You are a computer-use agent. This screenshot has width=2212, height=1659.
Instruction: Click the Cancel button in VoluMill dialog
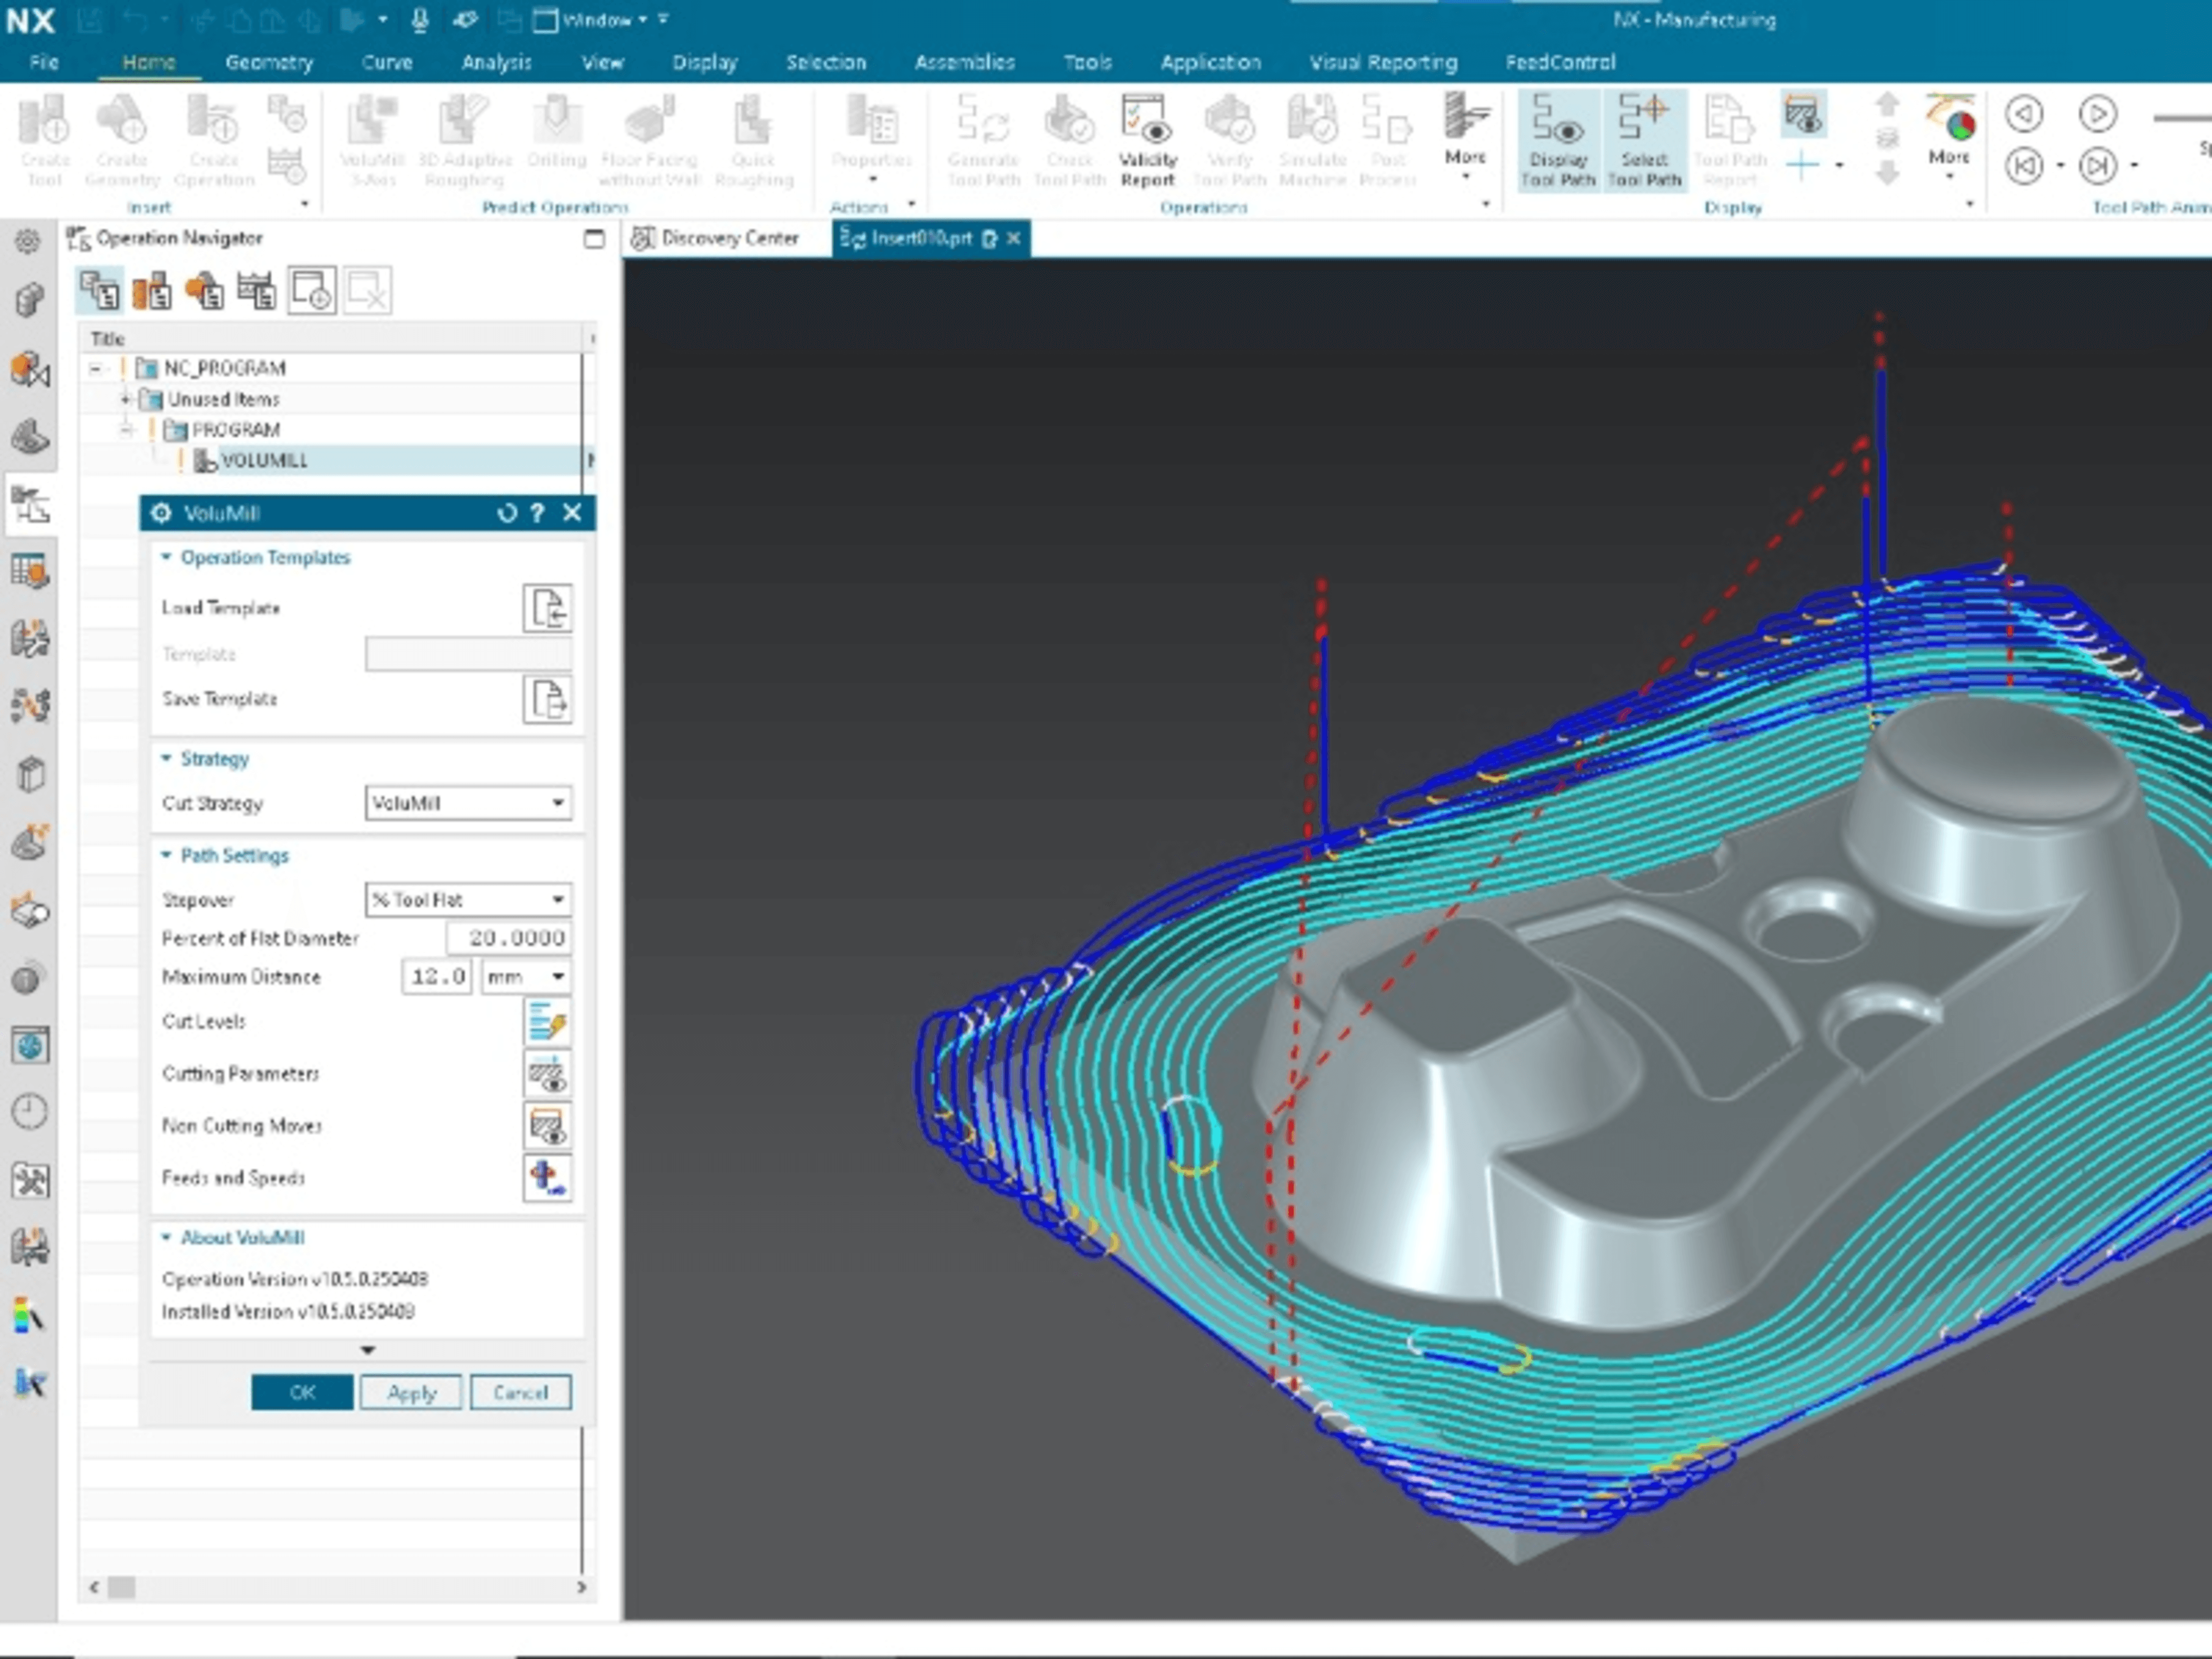pos(521,1393)
